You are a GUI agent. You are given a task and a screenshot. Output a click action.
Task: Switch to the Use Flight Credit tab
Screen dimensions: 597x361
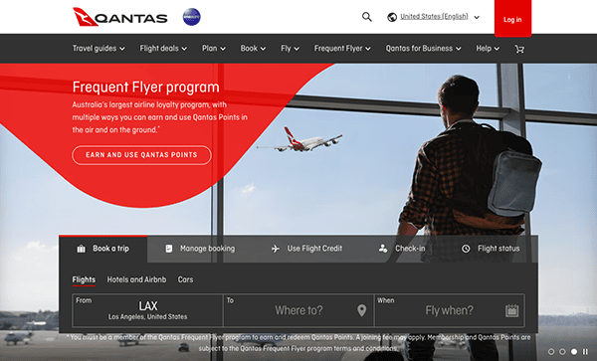pos(306,249)
